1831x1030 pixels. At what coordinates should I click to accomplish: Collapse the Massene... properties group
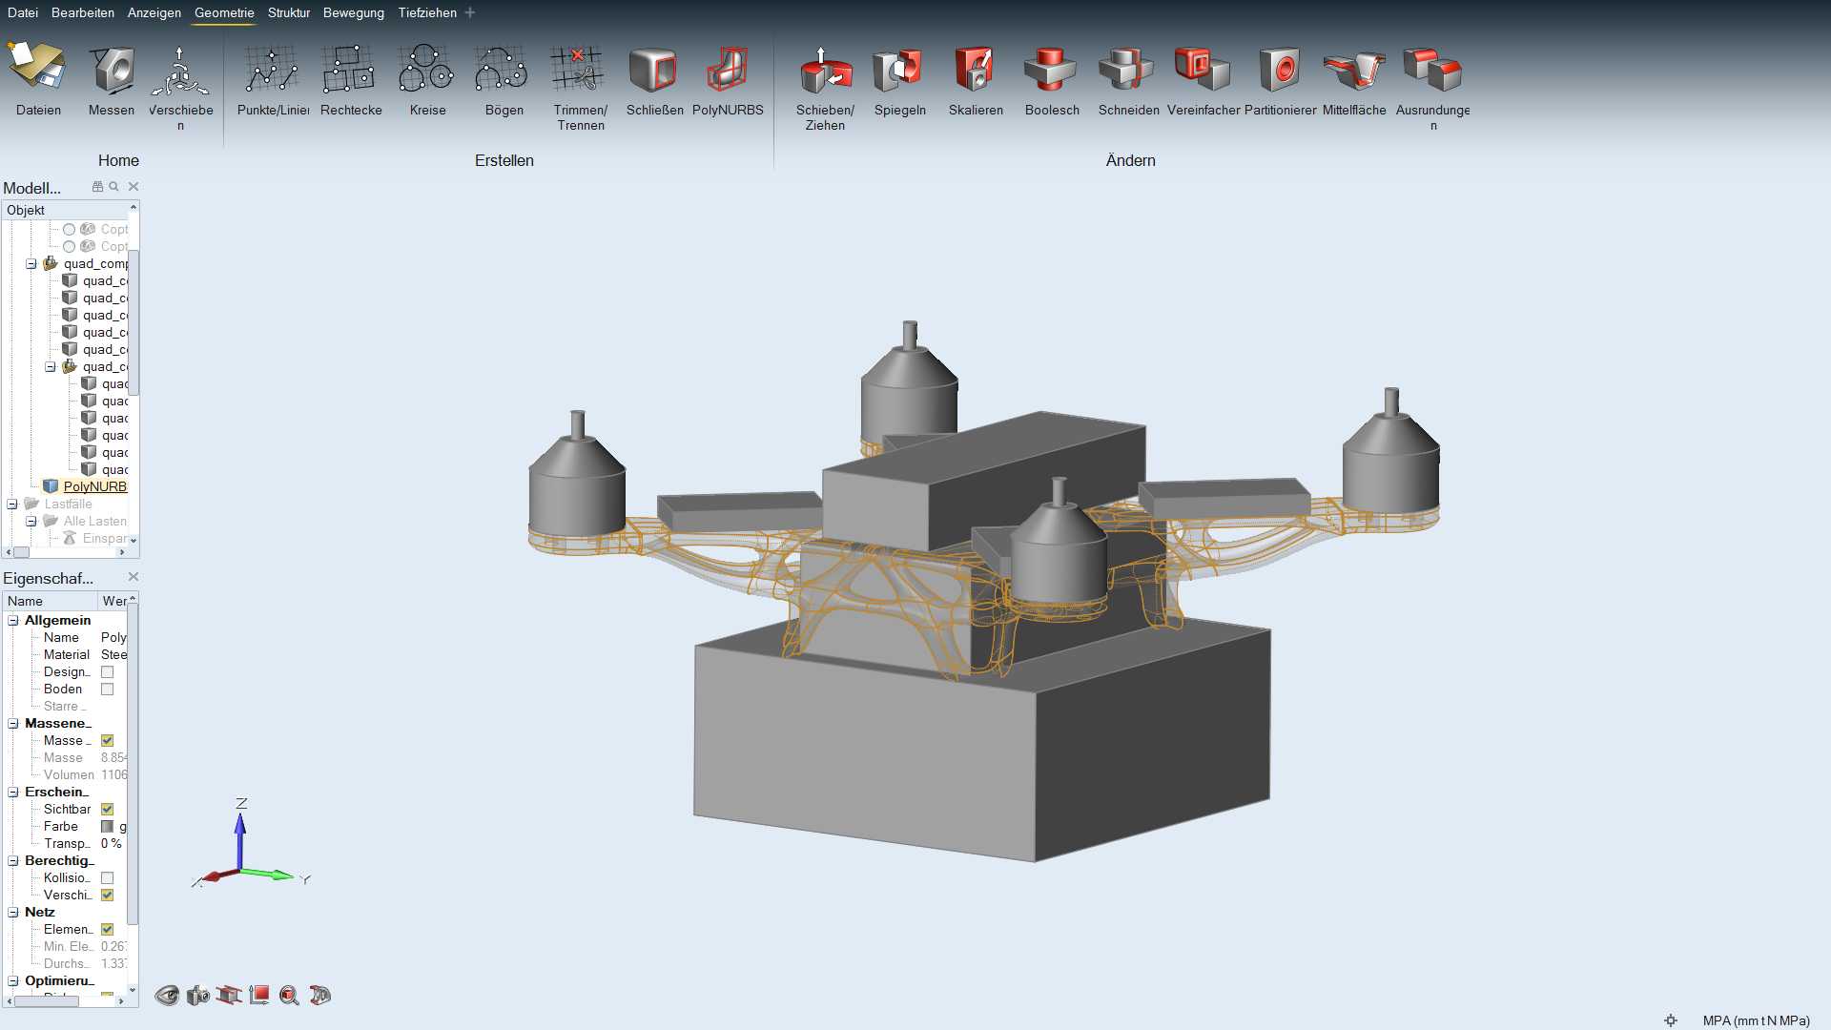tap(13, 724)
